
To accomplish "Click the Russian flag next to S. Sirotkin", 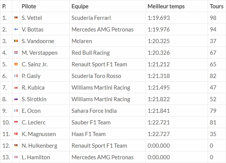I will pos(16,99).
